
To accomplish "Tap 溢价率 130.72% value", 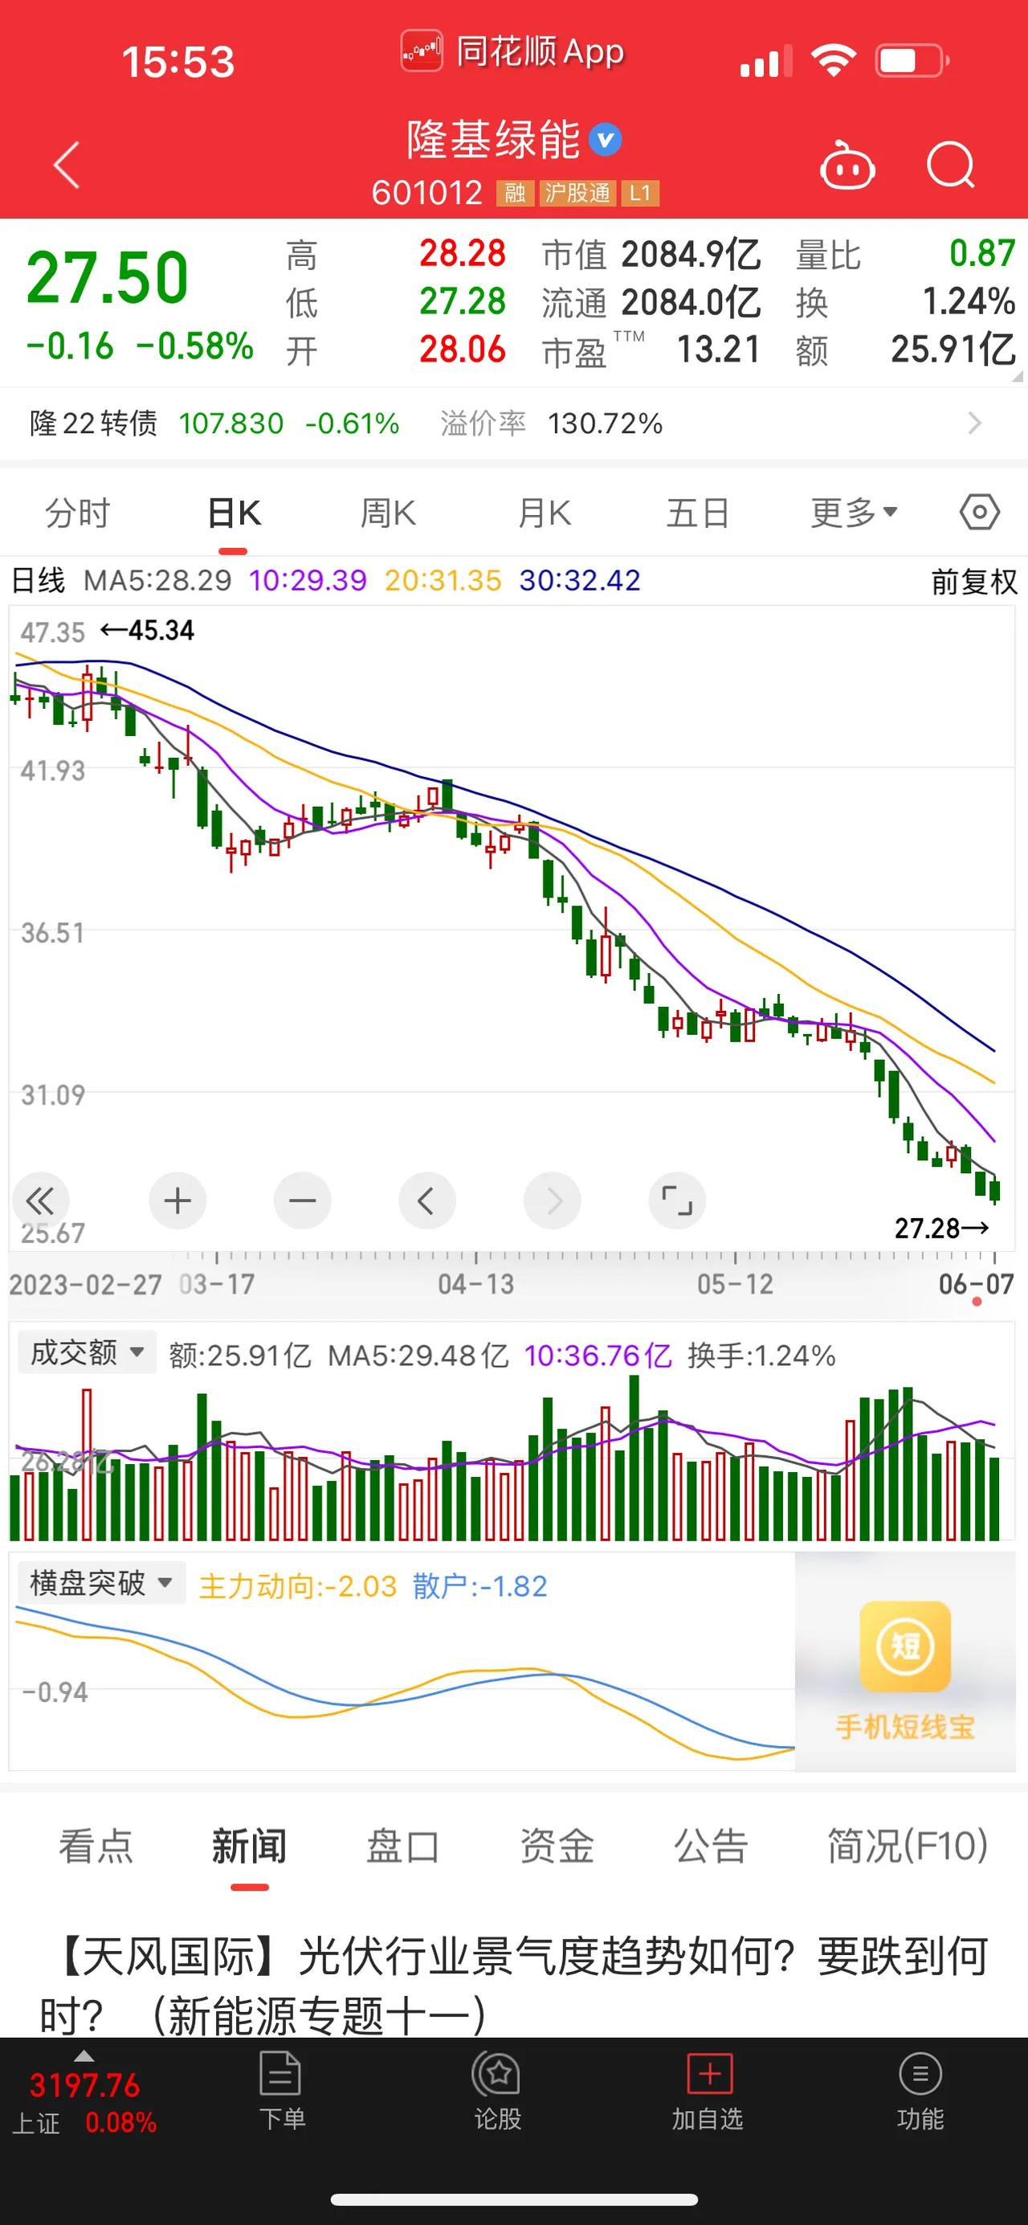I will pyautogui.click(x=553, y=423).
